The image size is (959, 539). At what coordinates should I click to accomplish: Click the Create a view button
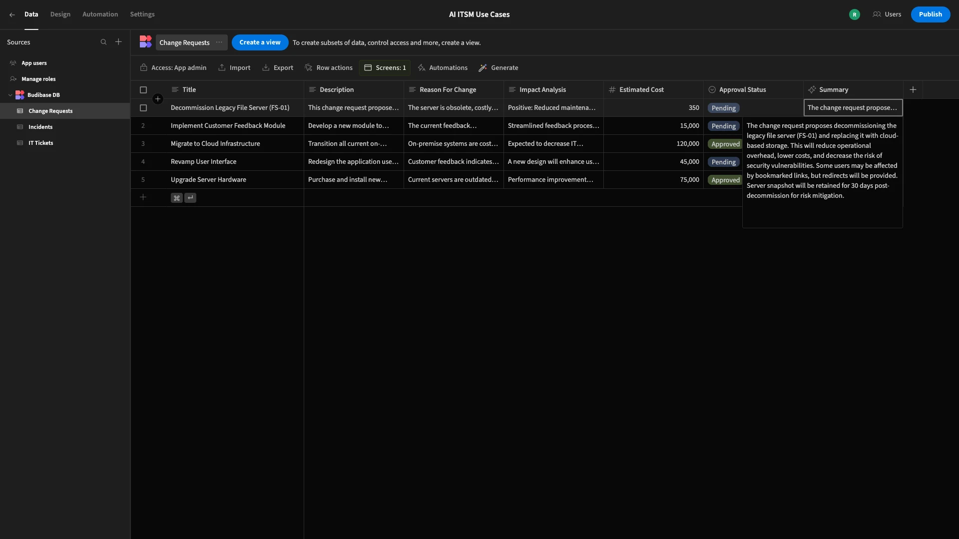260,42
